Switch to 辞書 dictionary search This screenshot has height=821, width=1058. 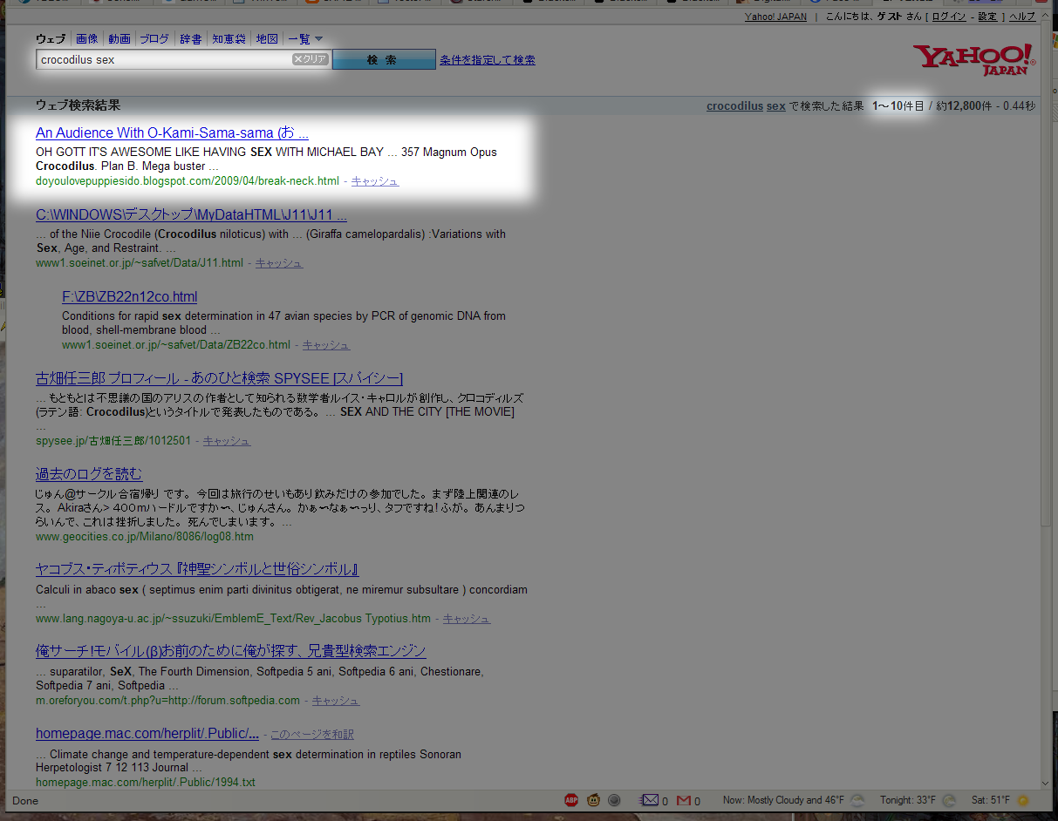tap(191, 38)
